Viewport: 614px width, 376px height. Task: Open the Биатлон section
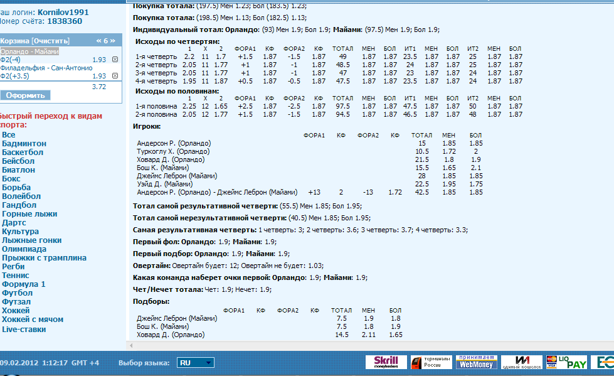point(18,169)
